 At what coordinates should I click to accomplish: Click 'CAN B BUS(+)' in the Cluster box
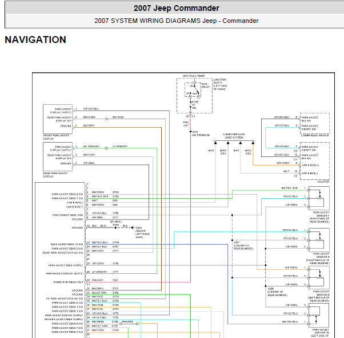coord(310,165)
